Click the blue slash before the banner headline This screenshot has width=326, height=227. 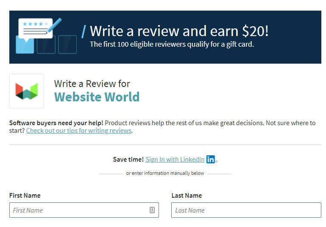pos(84,31)
